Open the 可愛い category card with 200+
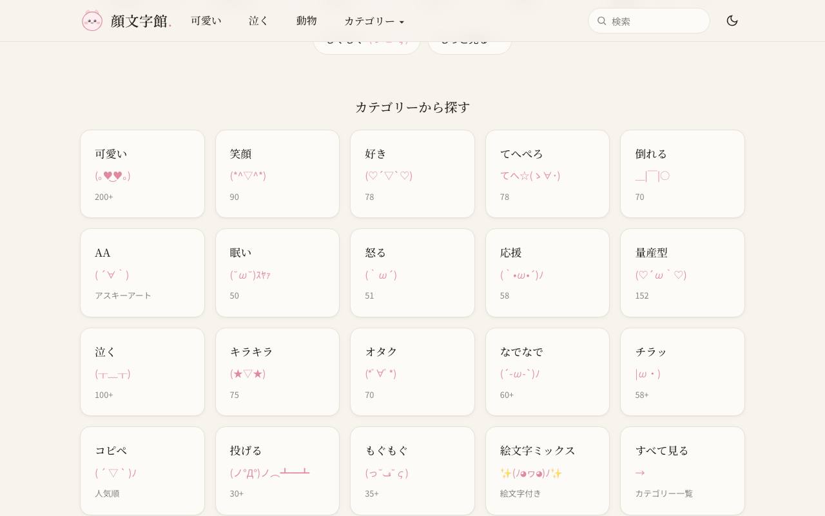 click(142, 174)
